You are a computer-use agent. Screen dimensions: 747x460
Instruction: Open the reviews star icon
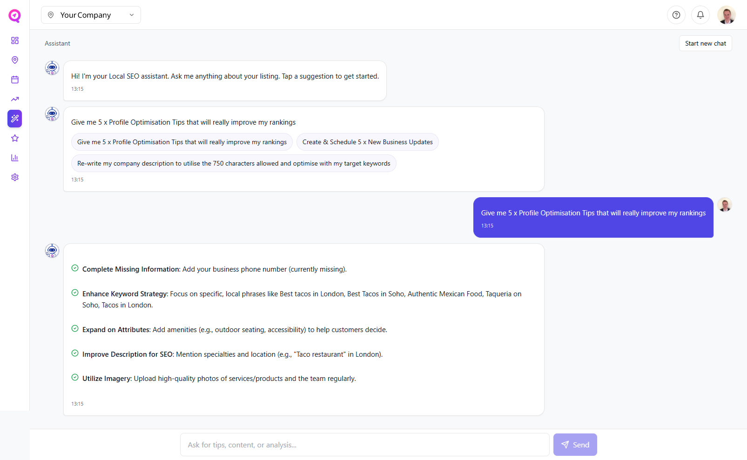14,138
